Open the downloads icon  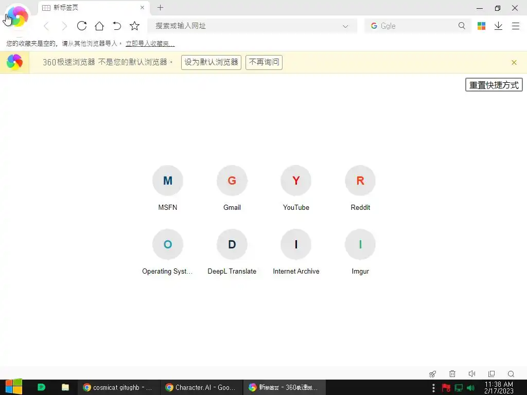498,26
